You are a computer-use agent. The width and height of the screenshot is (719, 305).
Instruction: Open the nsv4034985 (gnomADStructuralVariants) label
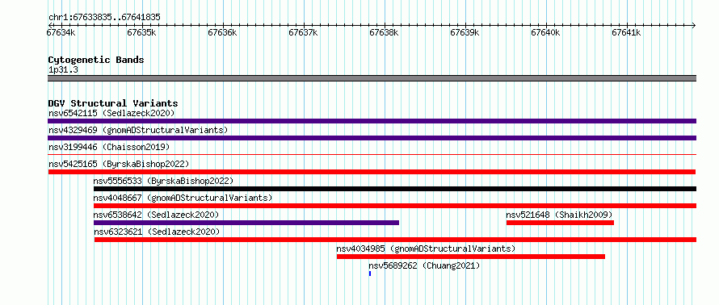point(426,249)
